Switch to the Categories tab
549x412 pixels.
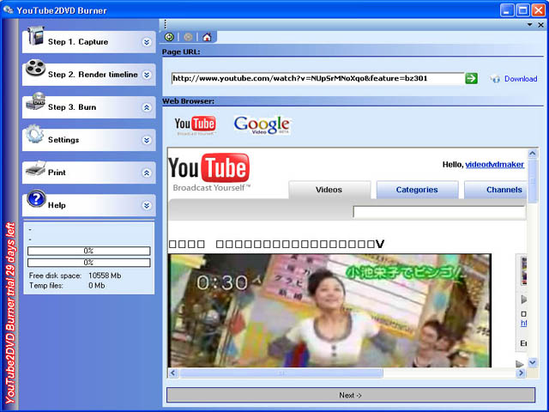pos(417,190)
